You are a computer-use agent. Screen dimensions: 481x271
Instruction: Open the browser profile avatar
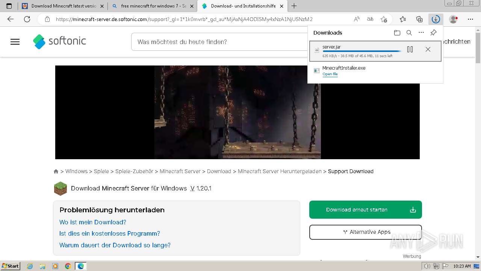454,19
